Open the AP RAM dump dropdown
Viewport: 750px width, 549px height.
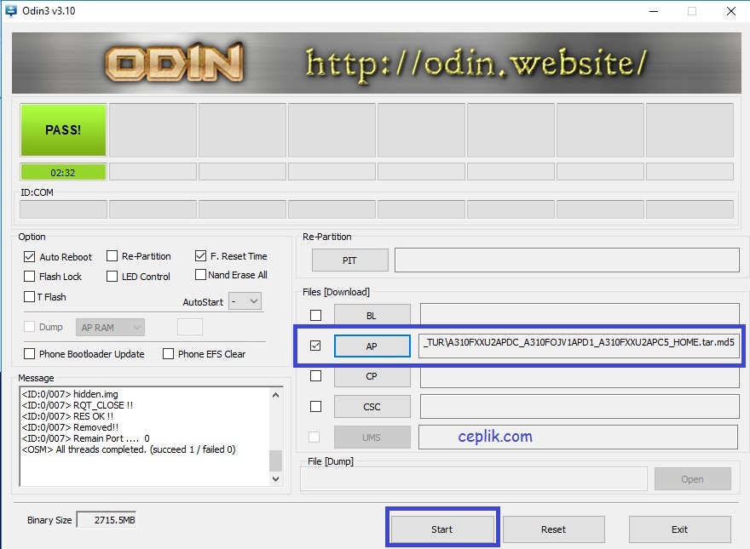point(110,328)
